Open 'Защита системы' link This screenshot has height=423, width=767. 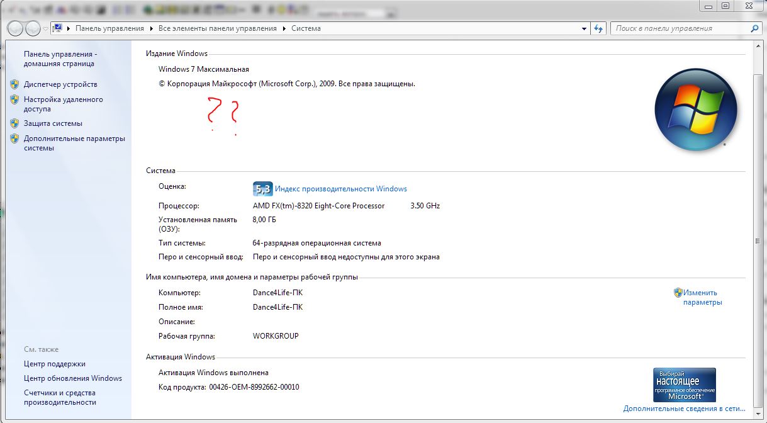click(x=53, y=123)
